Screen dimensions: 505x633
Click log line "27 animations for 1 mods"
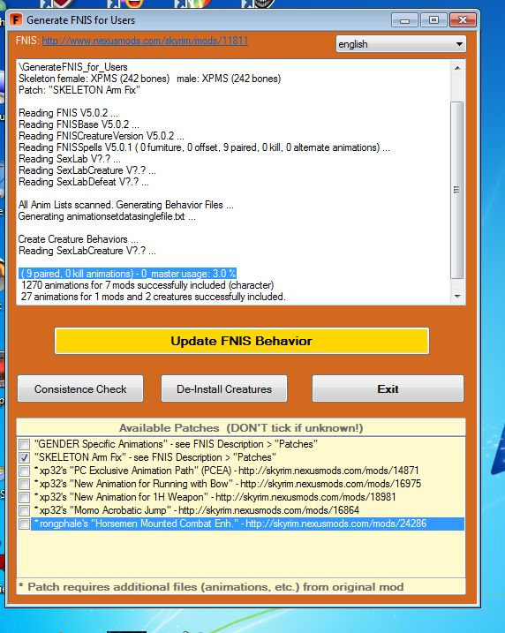(154, 297)
